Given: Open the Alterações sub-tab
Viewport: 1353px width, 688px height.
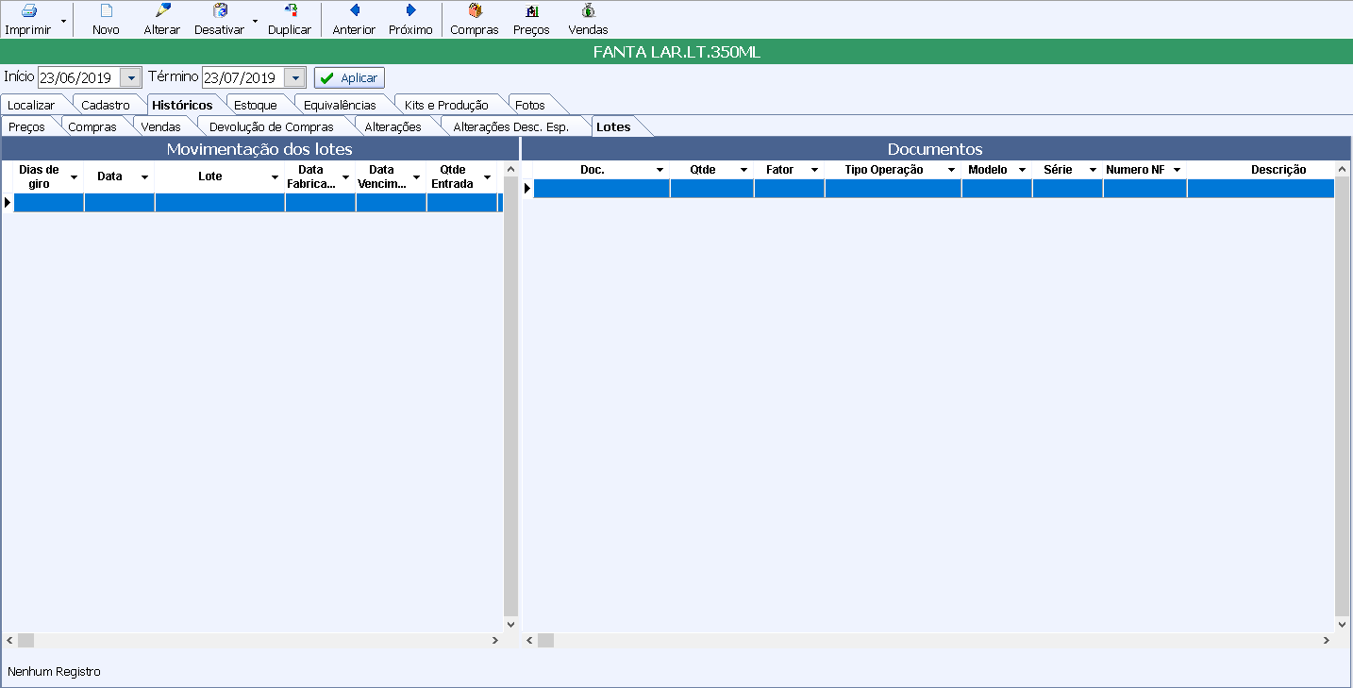Looking at the screenshot, I should pos(393,126).
